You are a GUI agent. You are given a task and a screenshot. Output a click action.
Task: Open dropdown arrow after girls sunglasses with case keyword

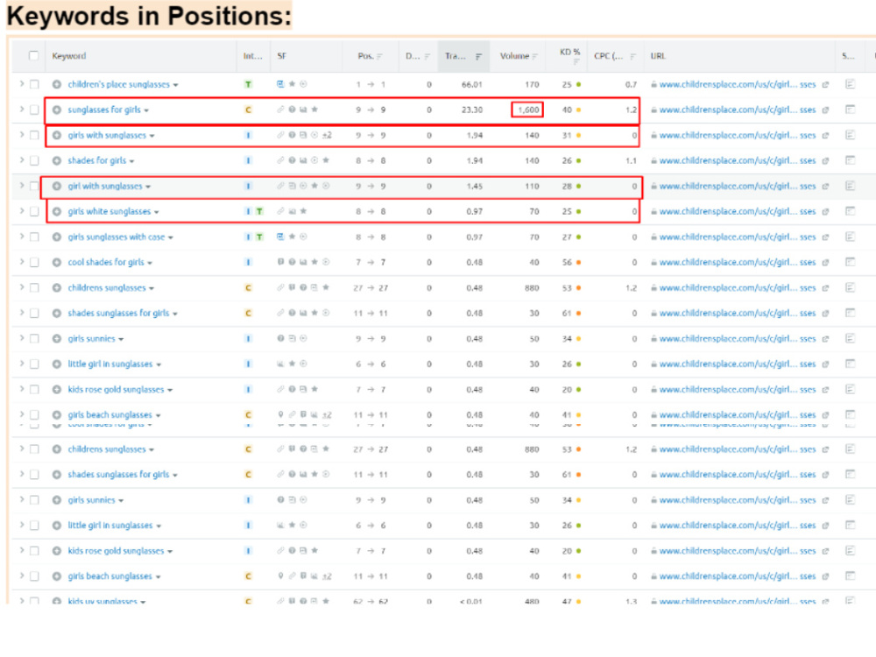tap(171, 238)
